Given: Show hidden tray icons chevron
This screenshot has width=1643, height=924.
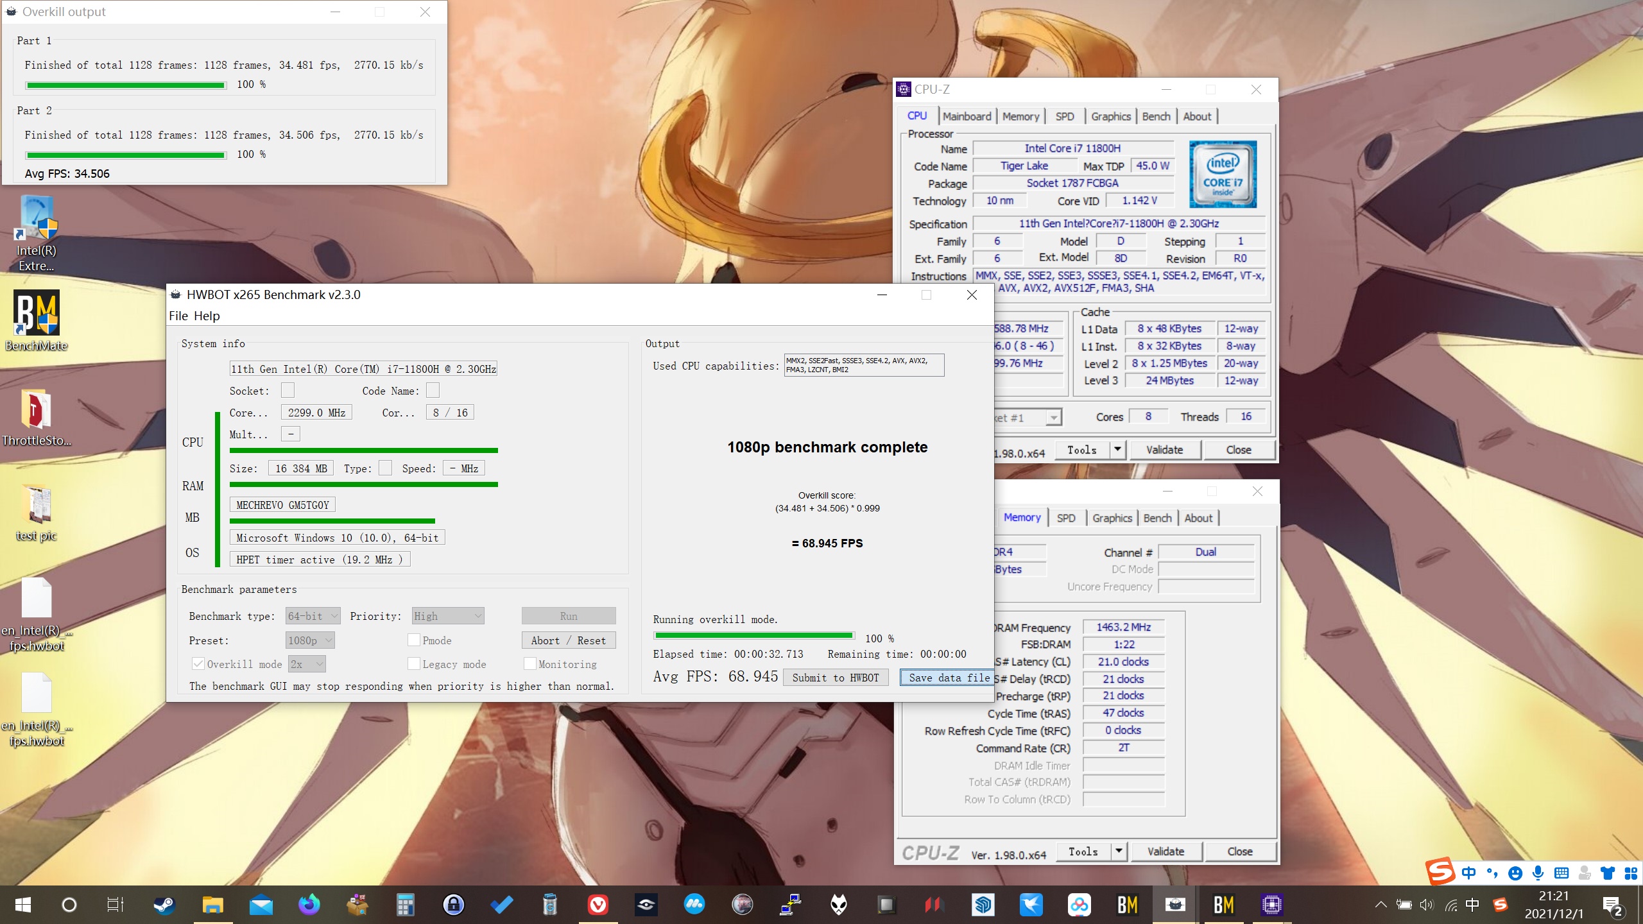Looking at the screenshot, I should pos(1381,905).
